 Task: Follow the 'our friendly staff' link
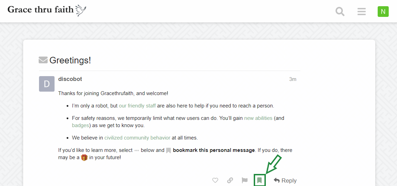137,106
